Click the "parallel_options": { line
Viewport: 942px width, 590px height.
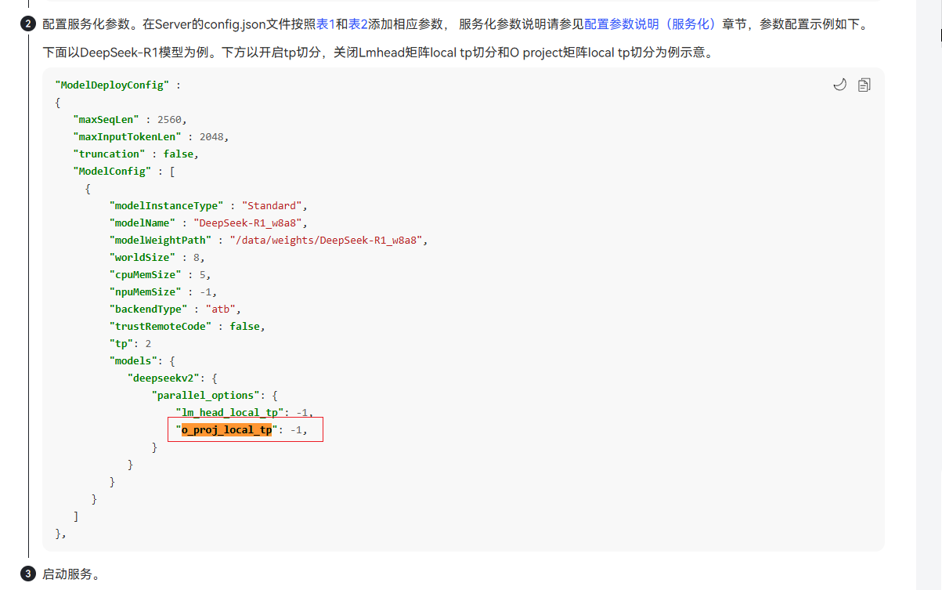click(215, 395)
